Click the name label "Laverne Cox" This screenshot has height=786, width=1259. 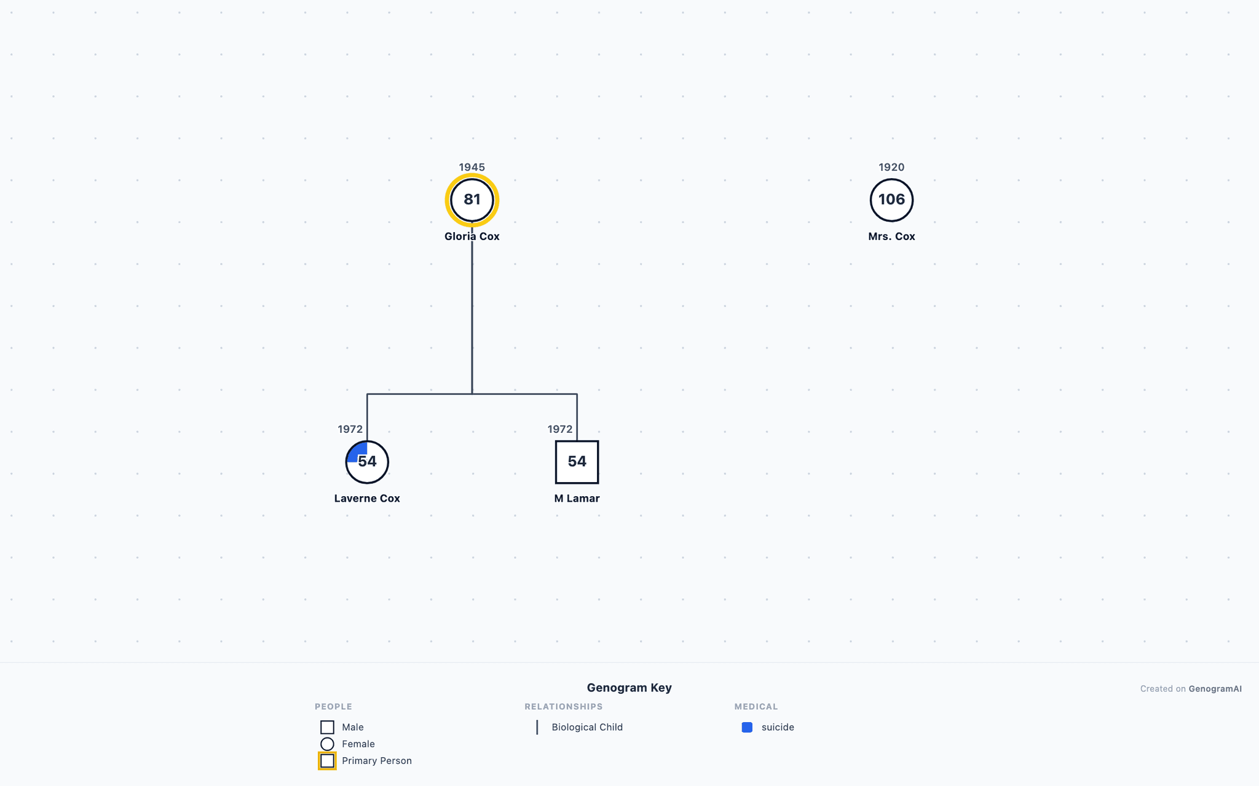[x=367, y=499]
